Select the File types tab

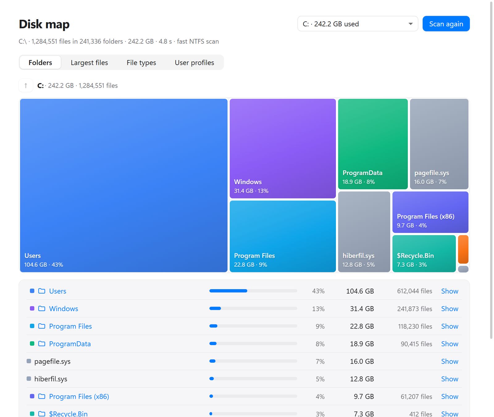pos(141,62)
